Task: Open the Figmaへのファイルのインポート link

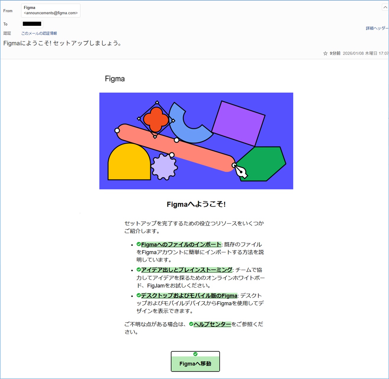Action: click(x=181, y=244)
